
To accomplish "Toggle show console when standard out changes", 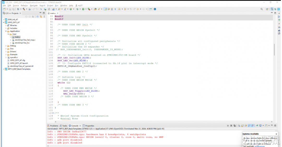I will (249, 126).
